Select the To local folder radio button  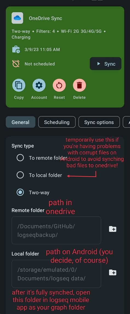pyautogui.click(x=20, y=175)
